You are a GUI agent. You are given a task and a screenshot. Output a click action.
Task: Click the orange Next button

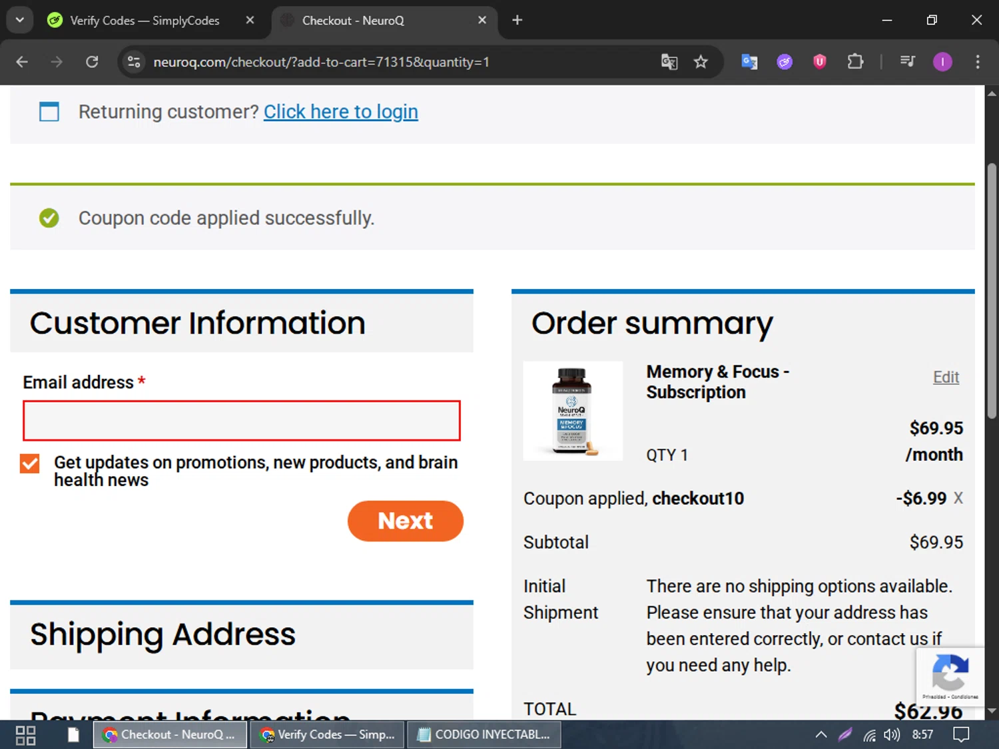tap(406, 521)
